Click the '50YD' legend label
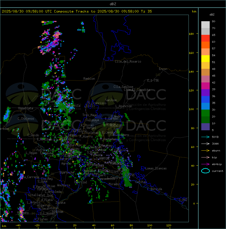This screenshot has width=226, height=229. click(x=215, y=137)
